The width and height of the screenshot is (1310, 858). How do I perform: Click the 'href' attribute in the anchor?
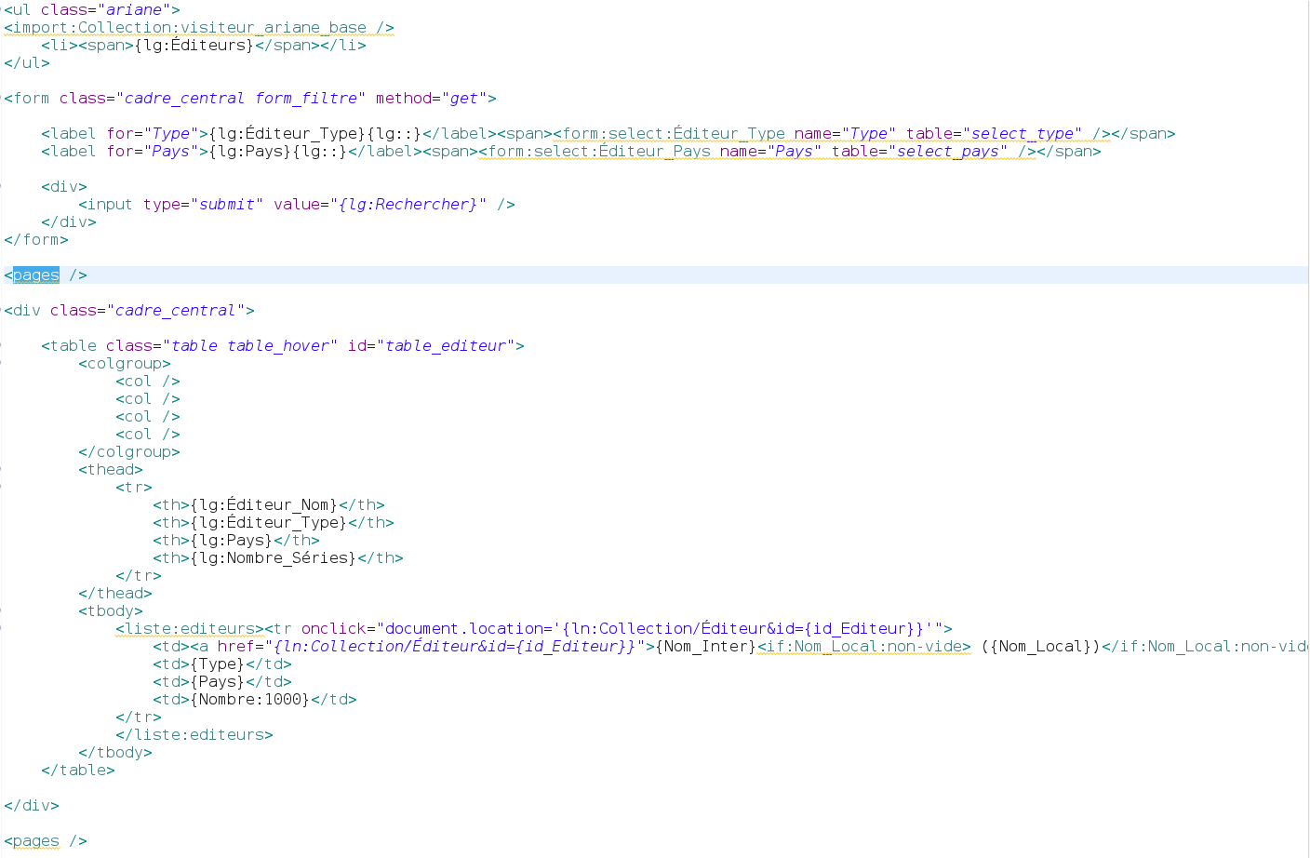coord(235,647)
